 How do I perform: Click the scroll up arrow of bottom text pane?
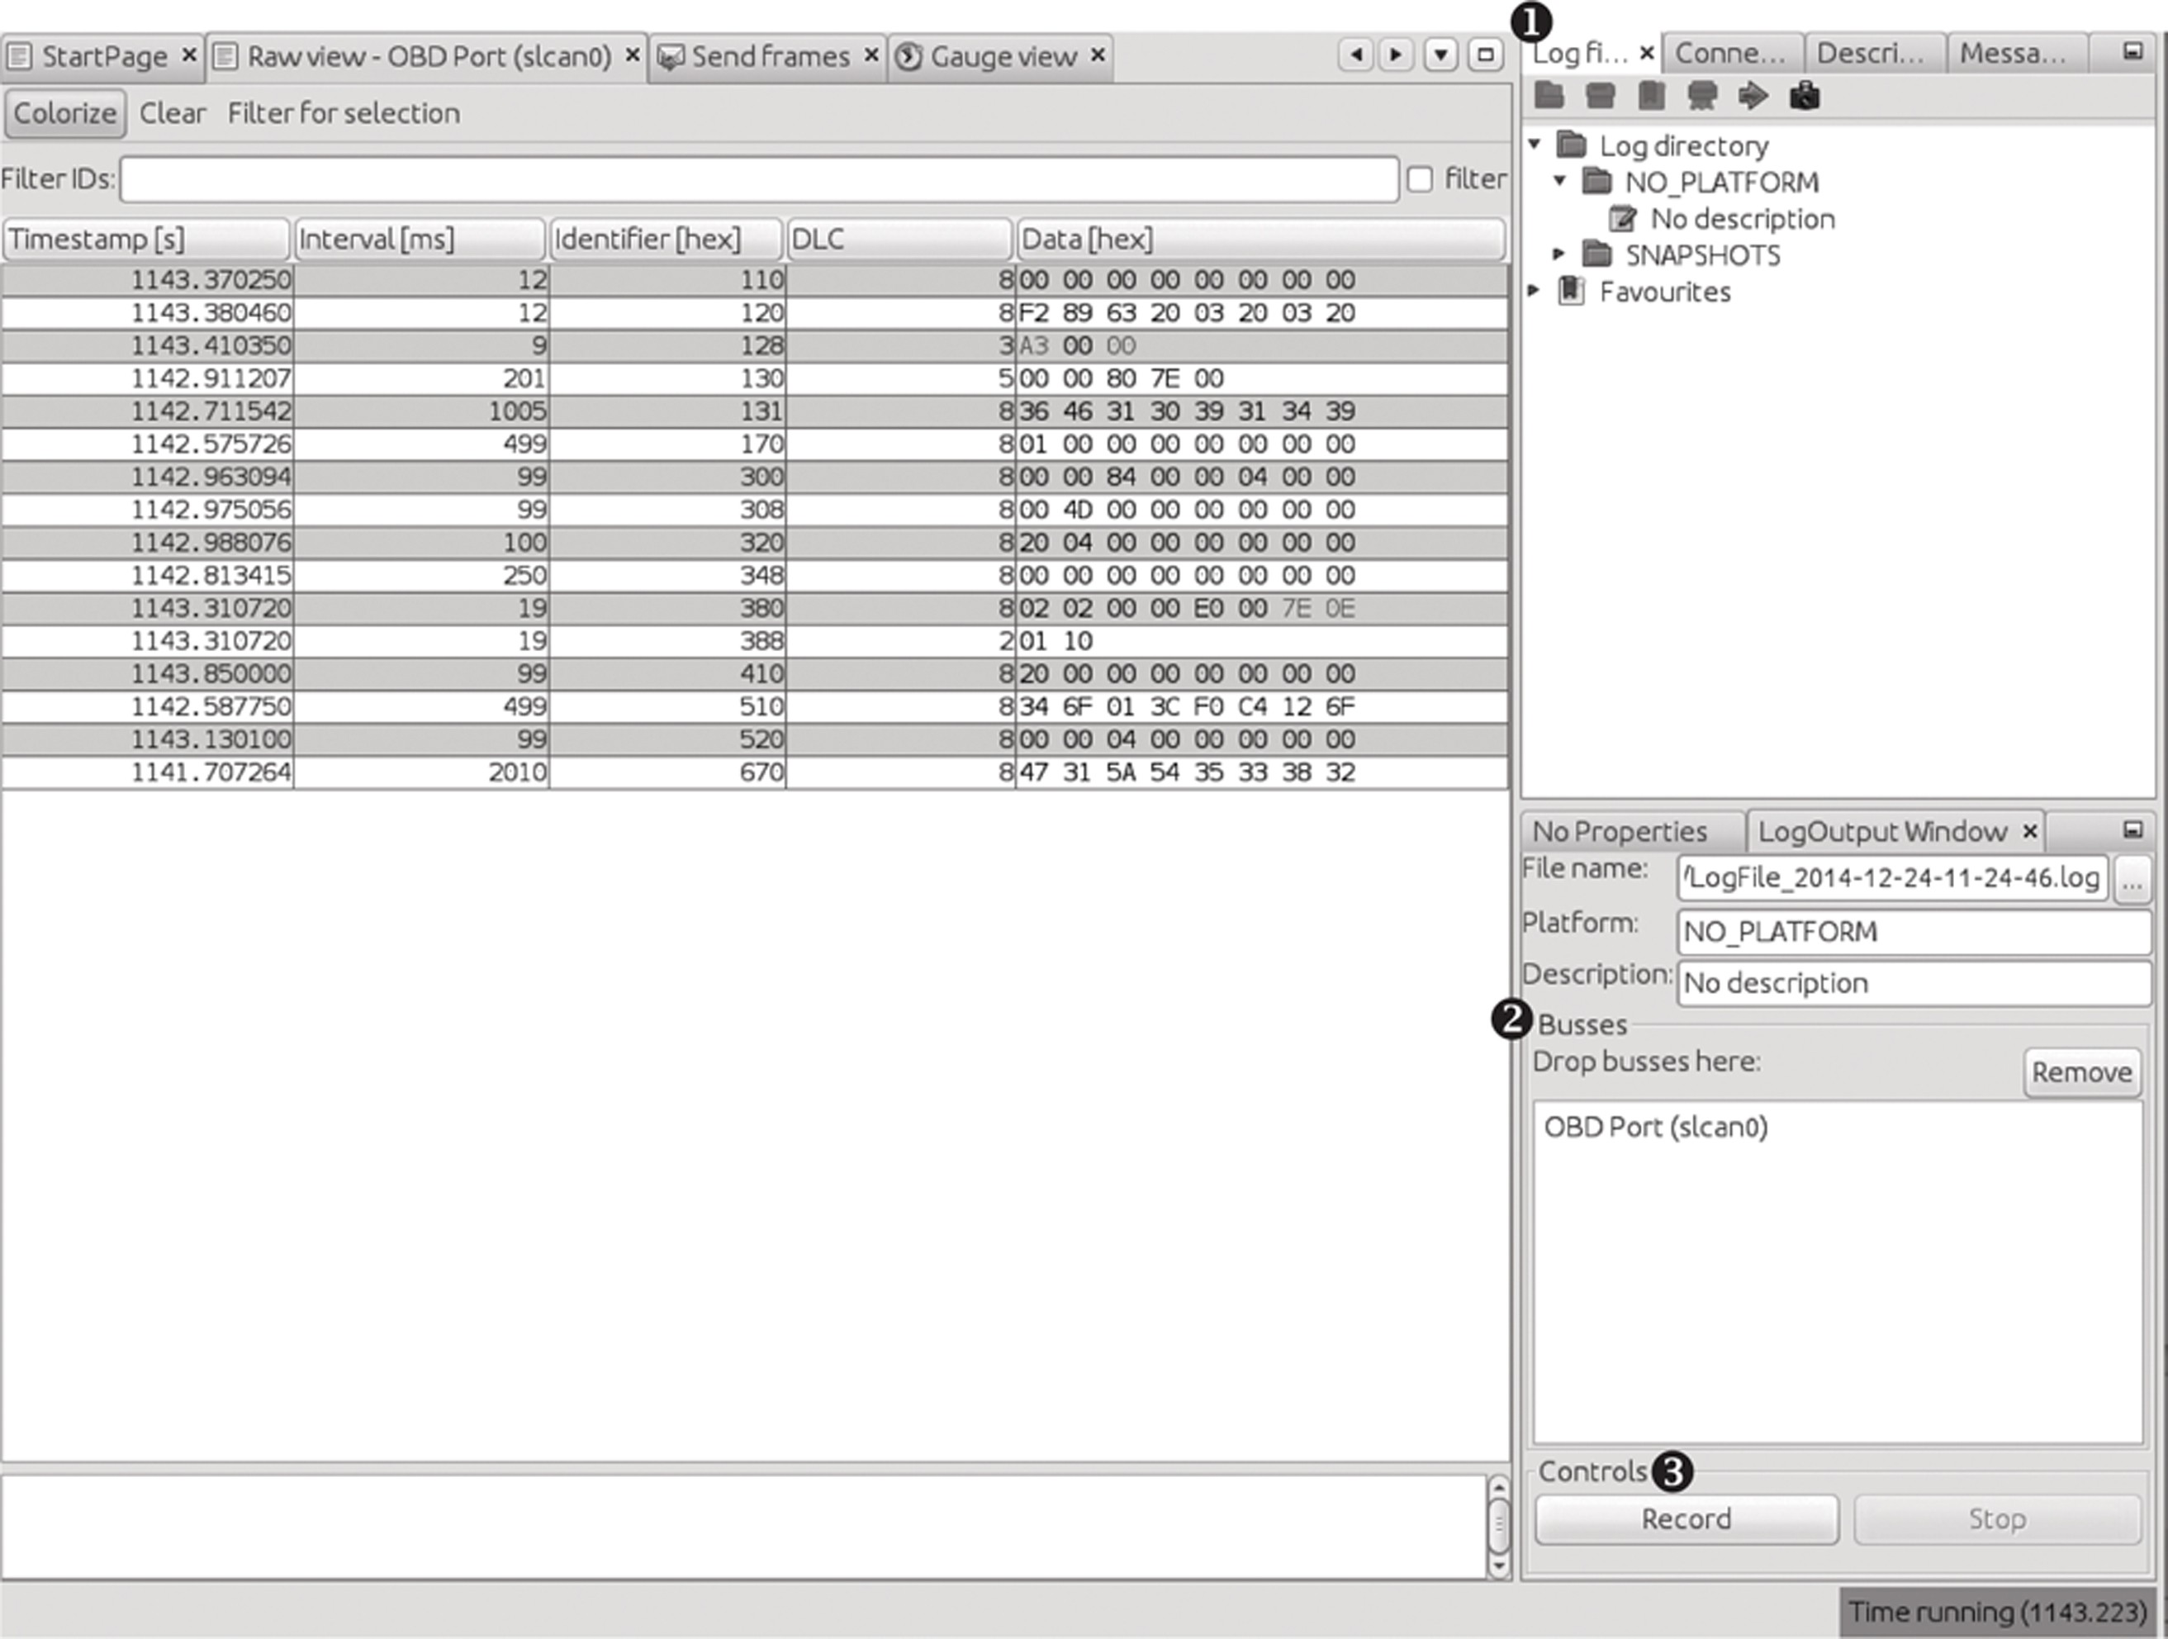(x=1498, y=1487)
